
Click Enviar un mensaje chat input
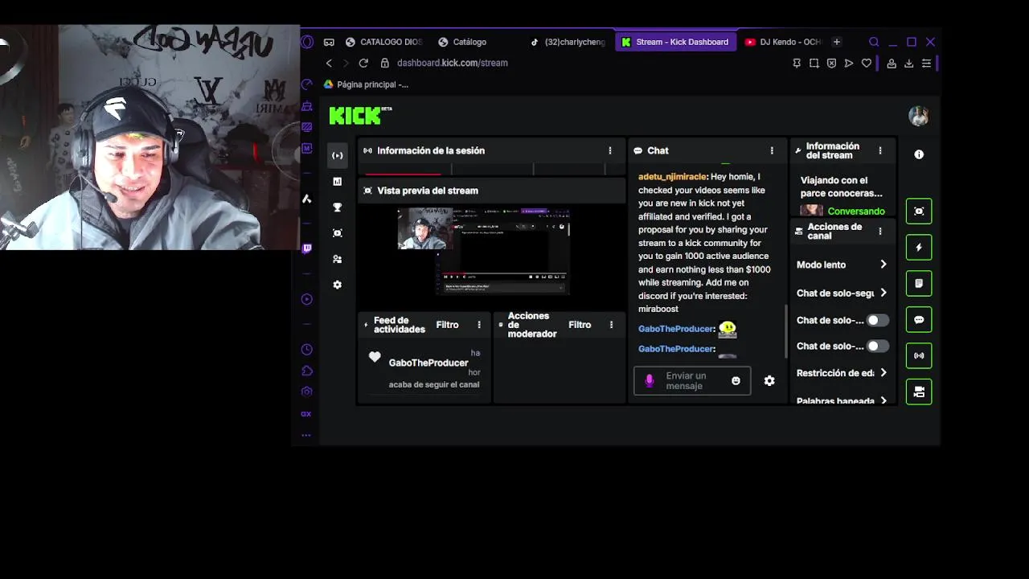(692, 381)
